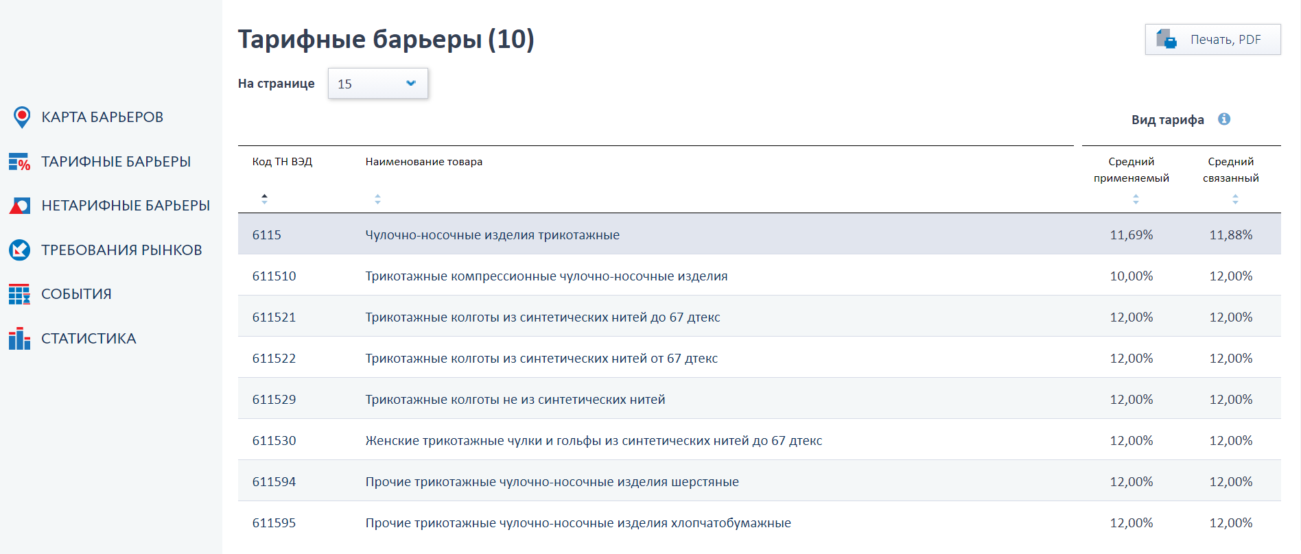
Task: Select row code 611521
Action: [274, 317]
